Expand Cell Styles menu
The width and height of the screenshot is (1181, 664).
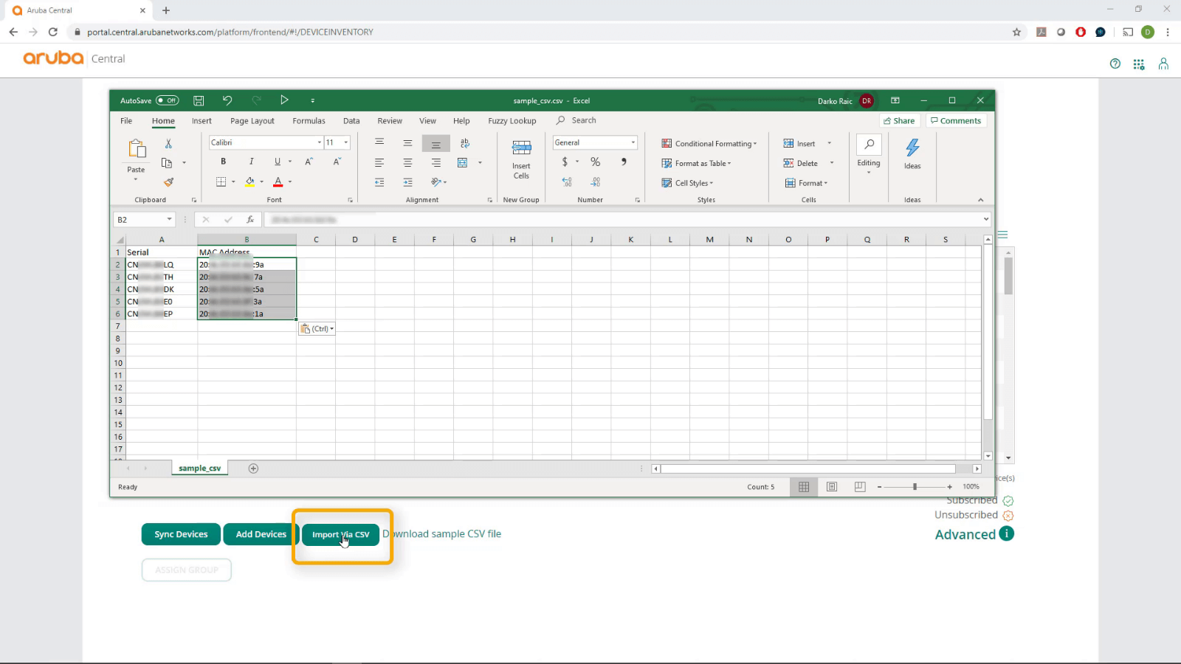click(x=687, y=183)
